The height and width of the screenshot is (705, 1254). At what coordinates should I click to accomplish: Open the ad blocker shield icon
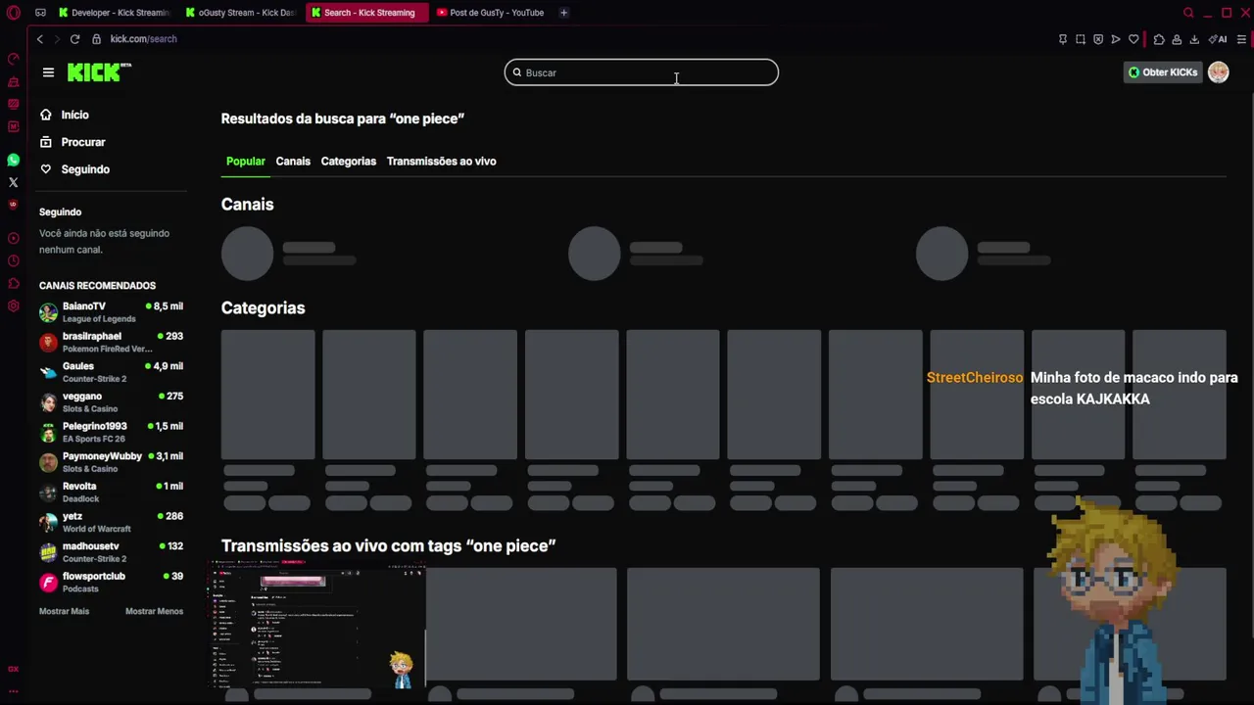pyautogui.click(x=1098, y=39)
